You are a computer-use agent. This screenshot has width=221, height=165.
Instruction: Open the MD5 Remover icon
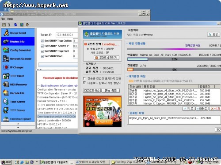(x=6, y=84)
